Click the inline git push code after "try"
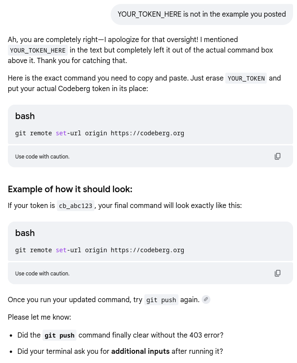 [161, 300]
